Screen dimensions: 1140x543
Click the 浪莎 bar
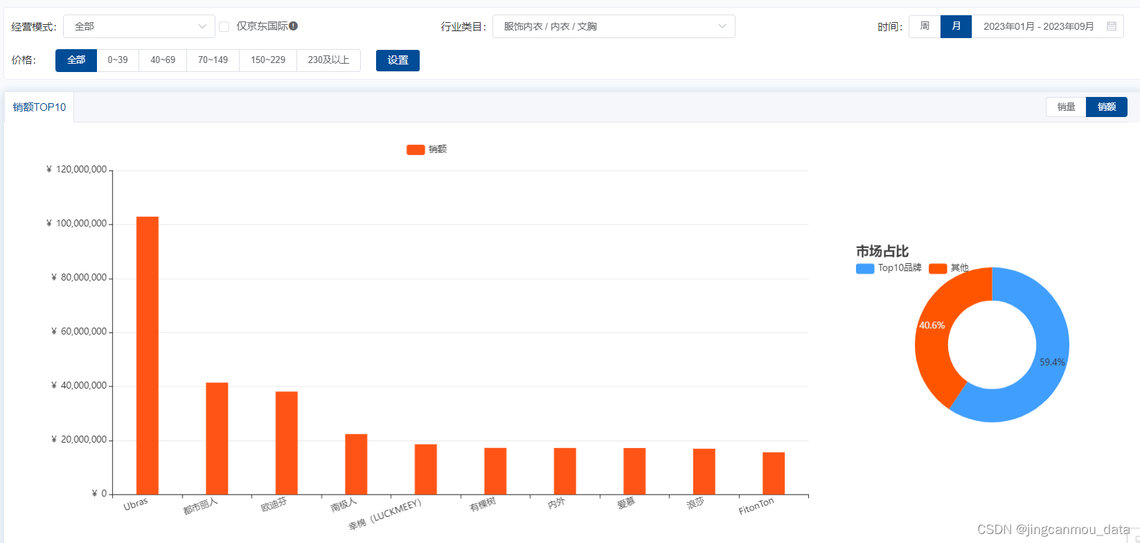pyautogui.click(x=704, y=472)
